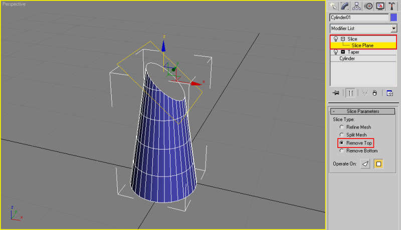Remove modifier using the trash icon
Image resolution: width=401 pixels, height=230 pixels.
click(x=374, y=93)
